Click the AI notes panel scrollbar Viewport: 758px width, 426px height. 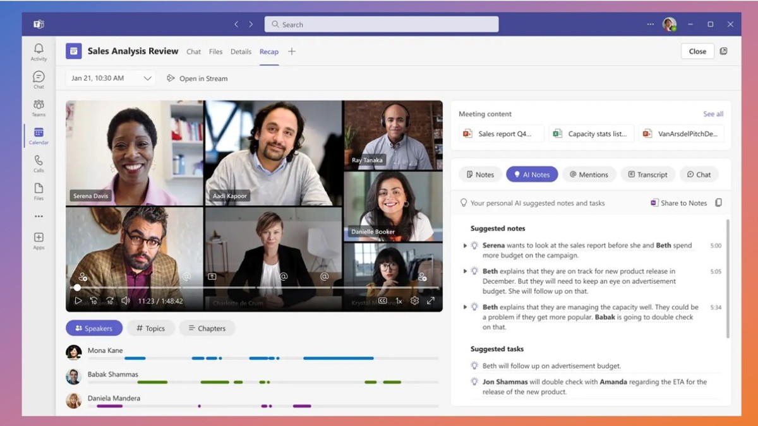coord(728,278)
